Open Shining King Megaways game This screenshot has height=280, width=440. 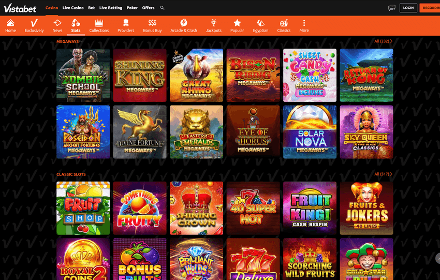(140, 75)
